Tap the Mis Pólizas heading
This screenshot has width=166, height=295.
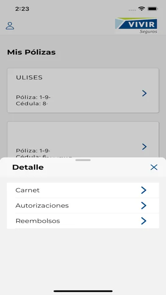tap(31, 52)
